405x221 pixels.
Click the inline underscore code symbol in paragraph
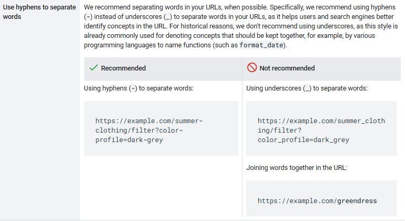click(x=168, y=17)
